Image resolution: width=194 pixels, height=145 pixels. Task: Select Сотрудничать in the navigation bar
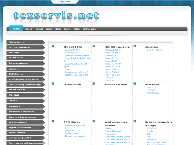(89, 29)
